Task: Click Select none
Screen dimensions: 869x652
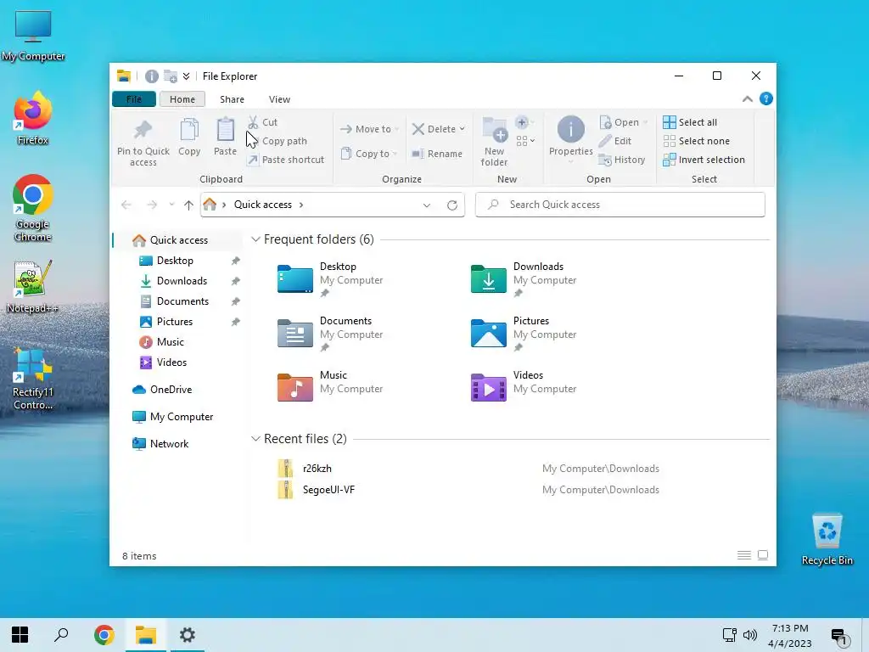Action: click(x=697, y=141)
